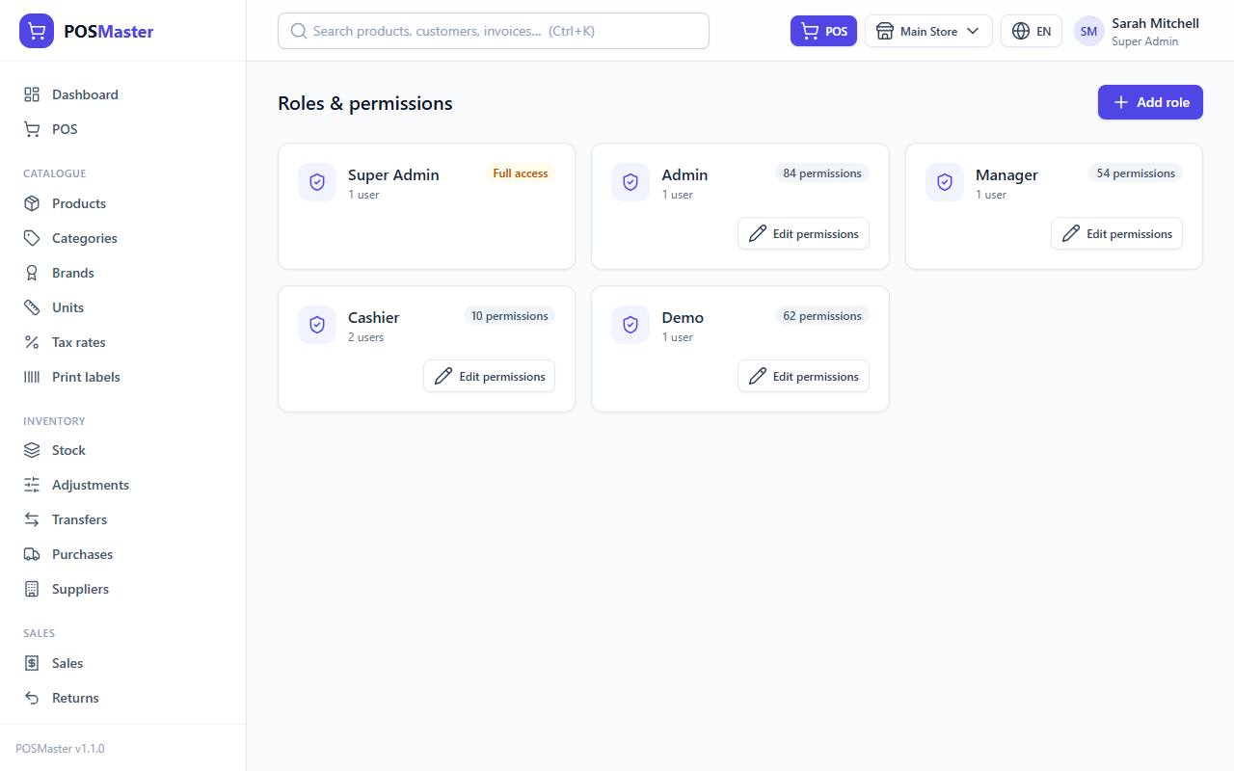Click the Suppliers building icon

32,589
